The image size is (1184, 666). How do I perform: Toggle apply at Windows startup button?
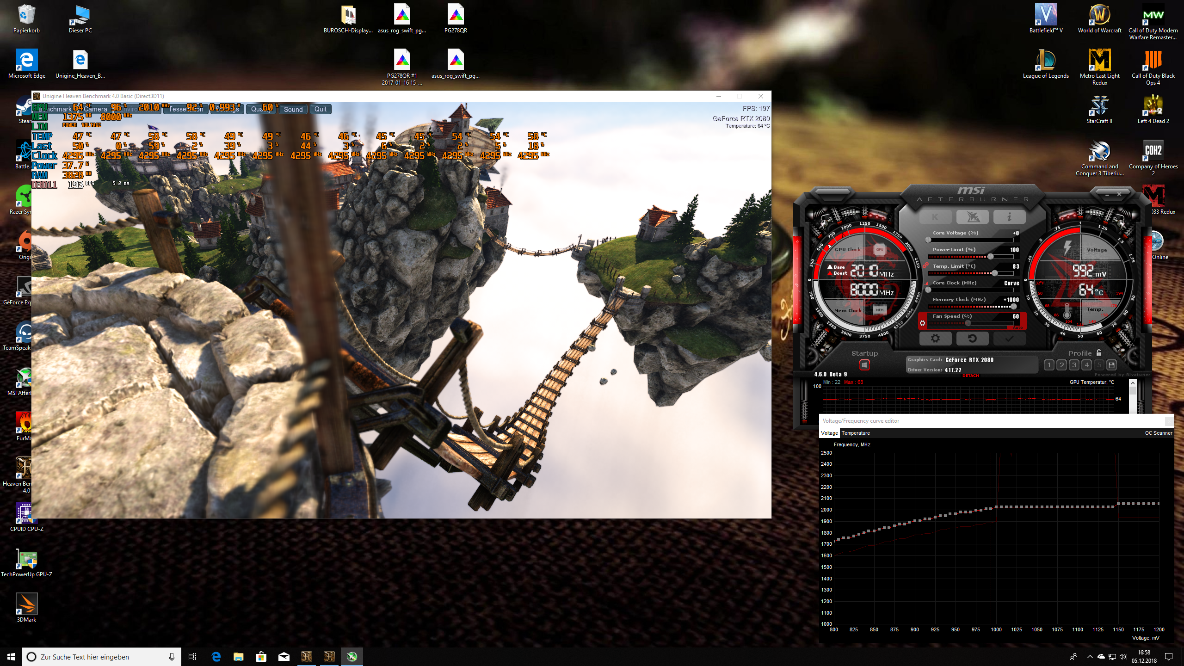pyautogui.click(x=864, y=365)
